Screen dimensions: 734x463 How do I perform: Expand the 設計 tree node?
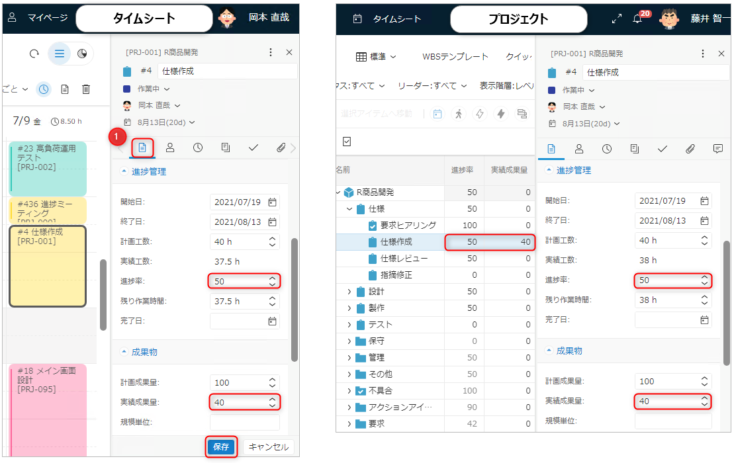pos(349,292)
